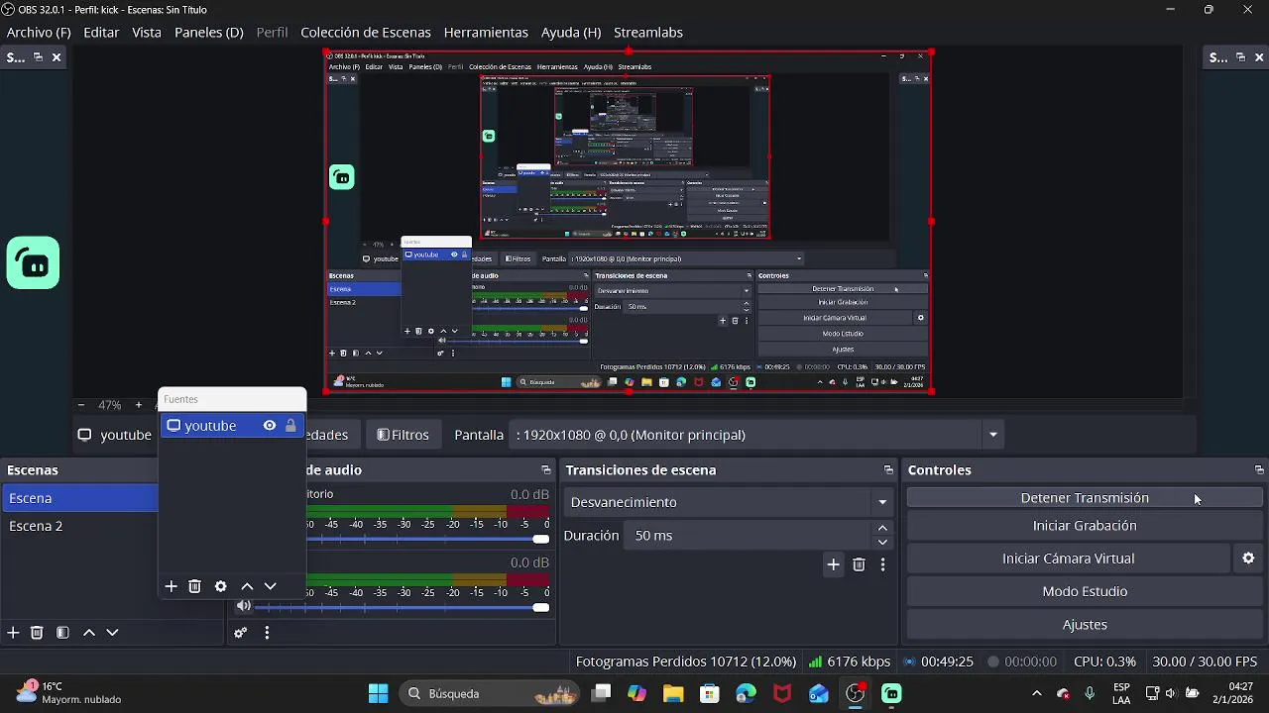Click Detener Transmisión button
This screenshot has width=1269, height=713.
coord(1085,498)
